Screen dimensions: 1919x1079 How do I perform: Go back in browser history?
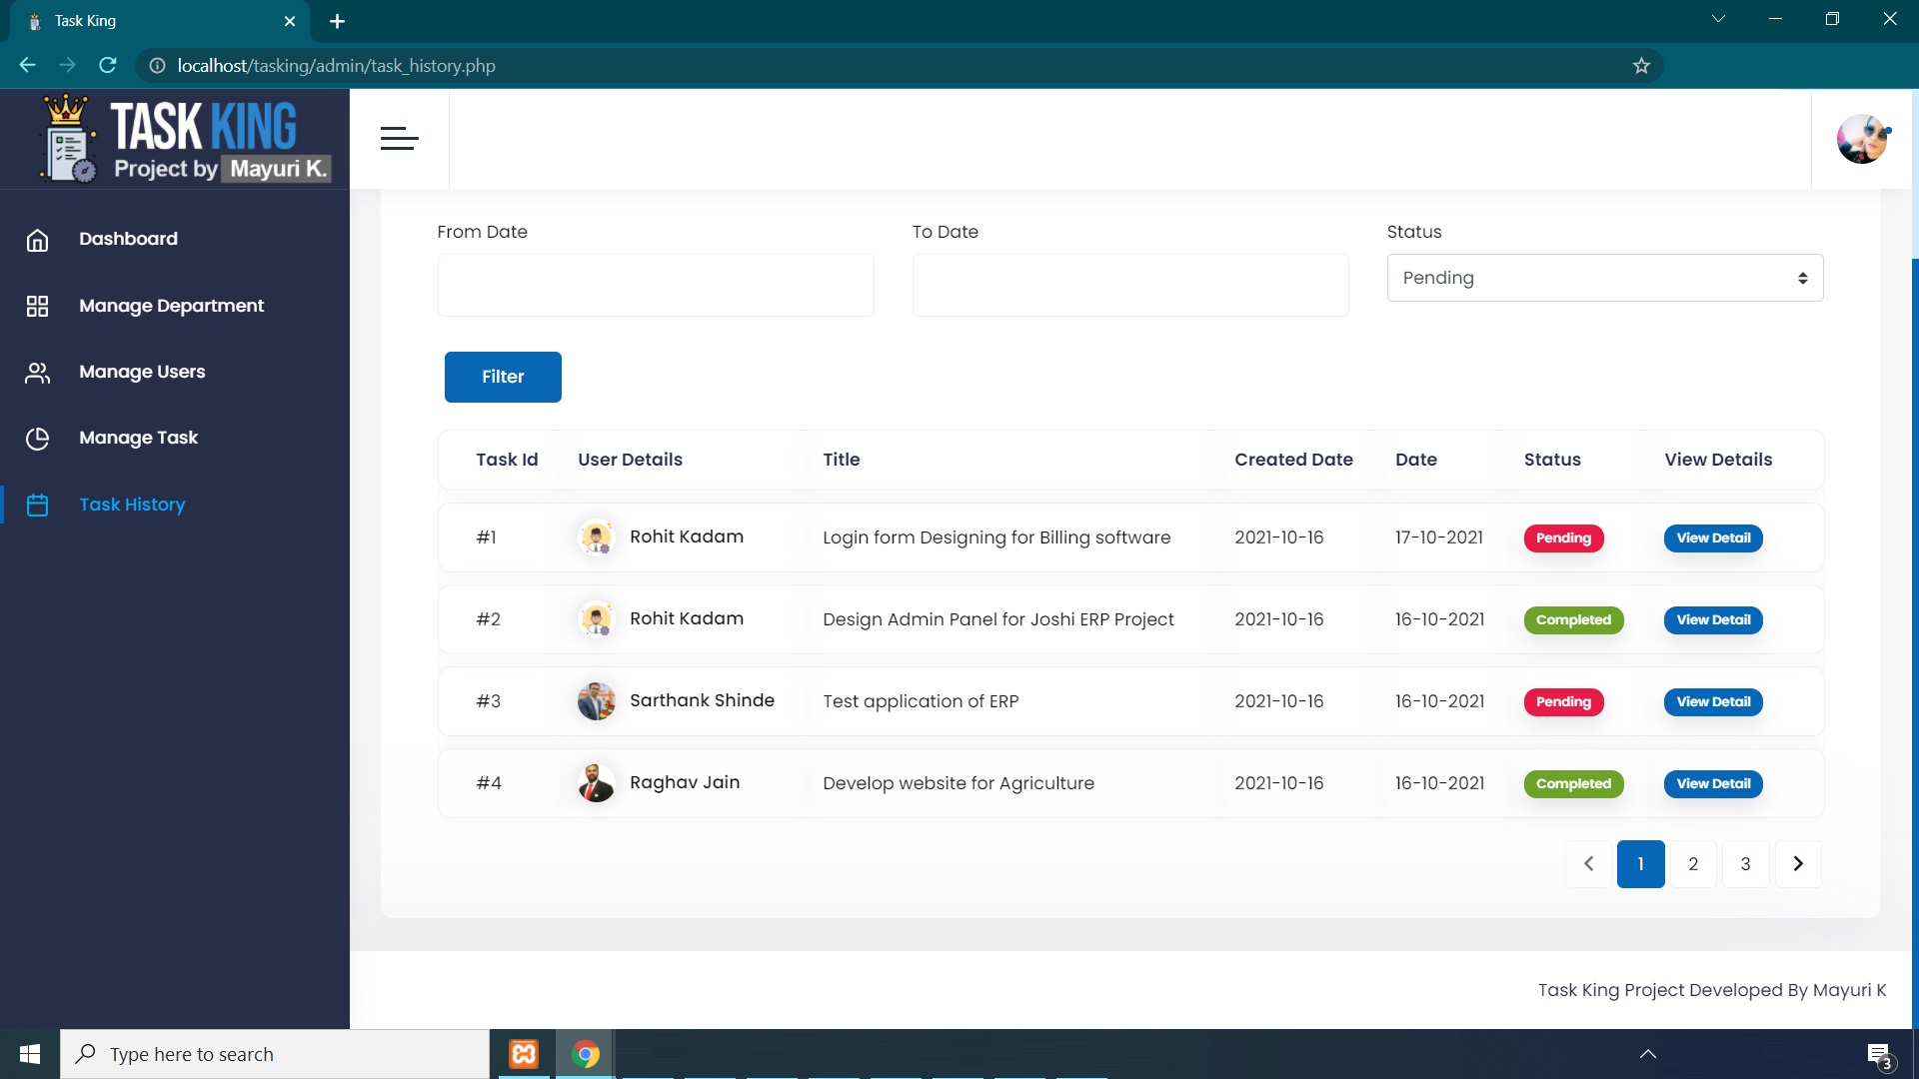click(x=27, y=66)
